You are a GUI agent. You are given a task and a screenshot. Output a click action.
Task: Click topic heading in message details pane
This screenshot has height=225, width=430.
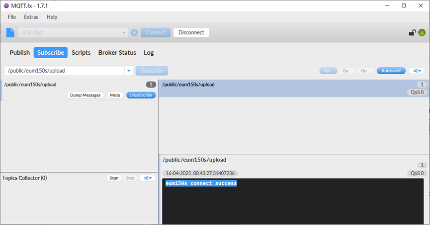tap(194, 160)
